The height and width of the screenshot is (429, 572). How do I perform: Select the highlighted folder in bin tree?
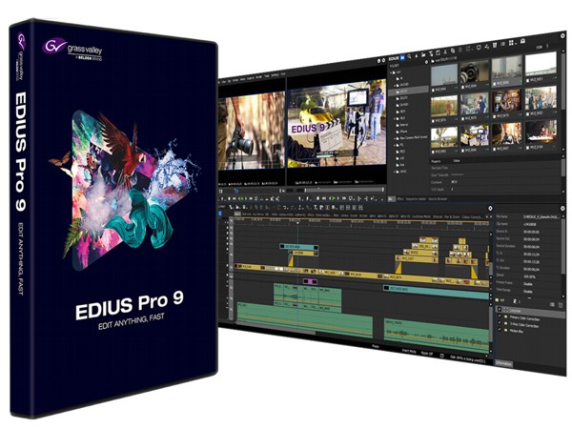tap(408, 92)
